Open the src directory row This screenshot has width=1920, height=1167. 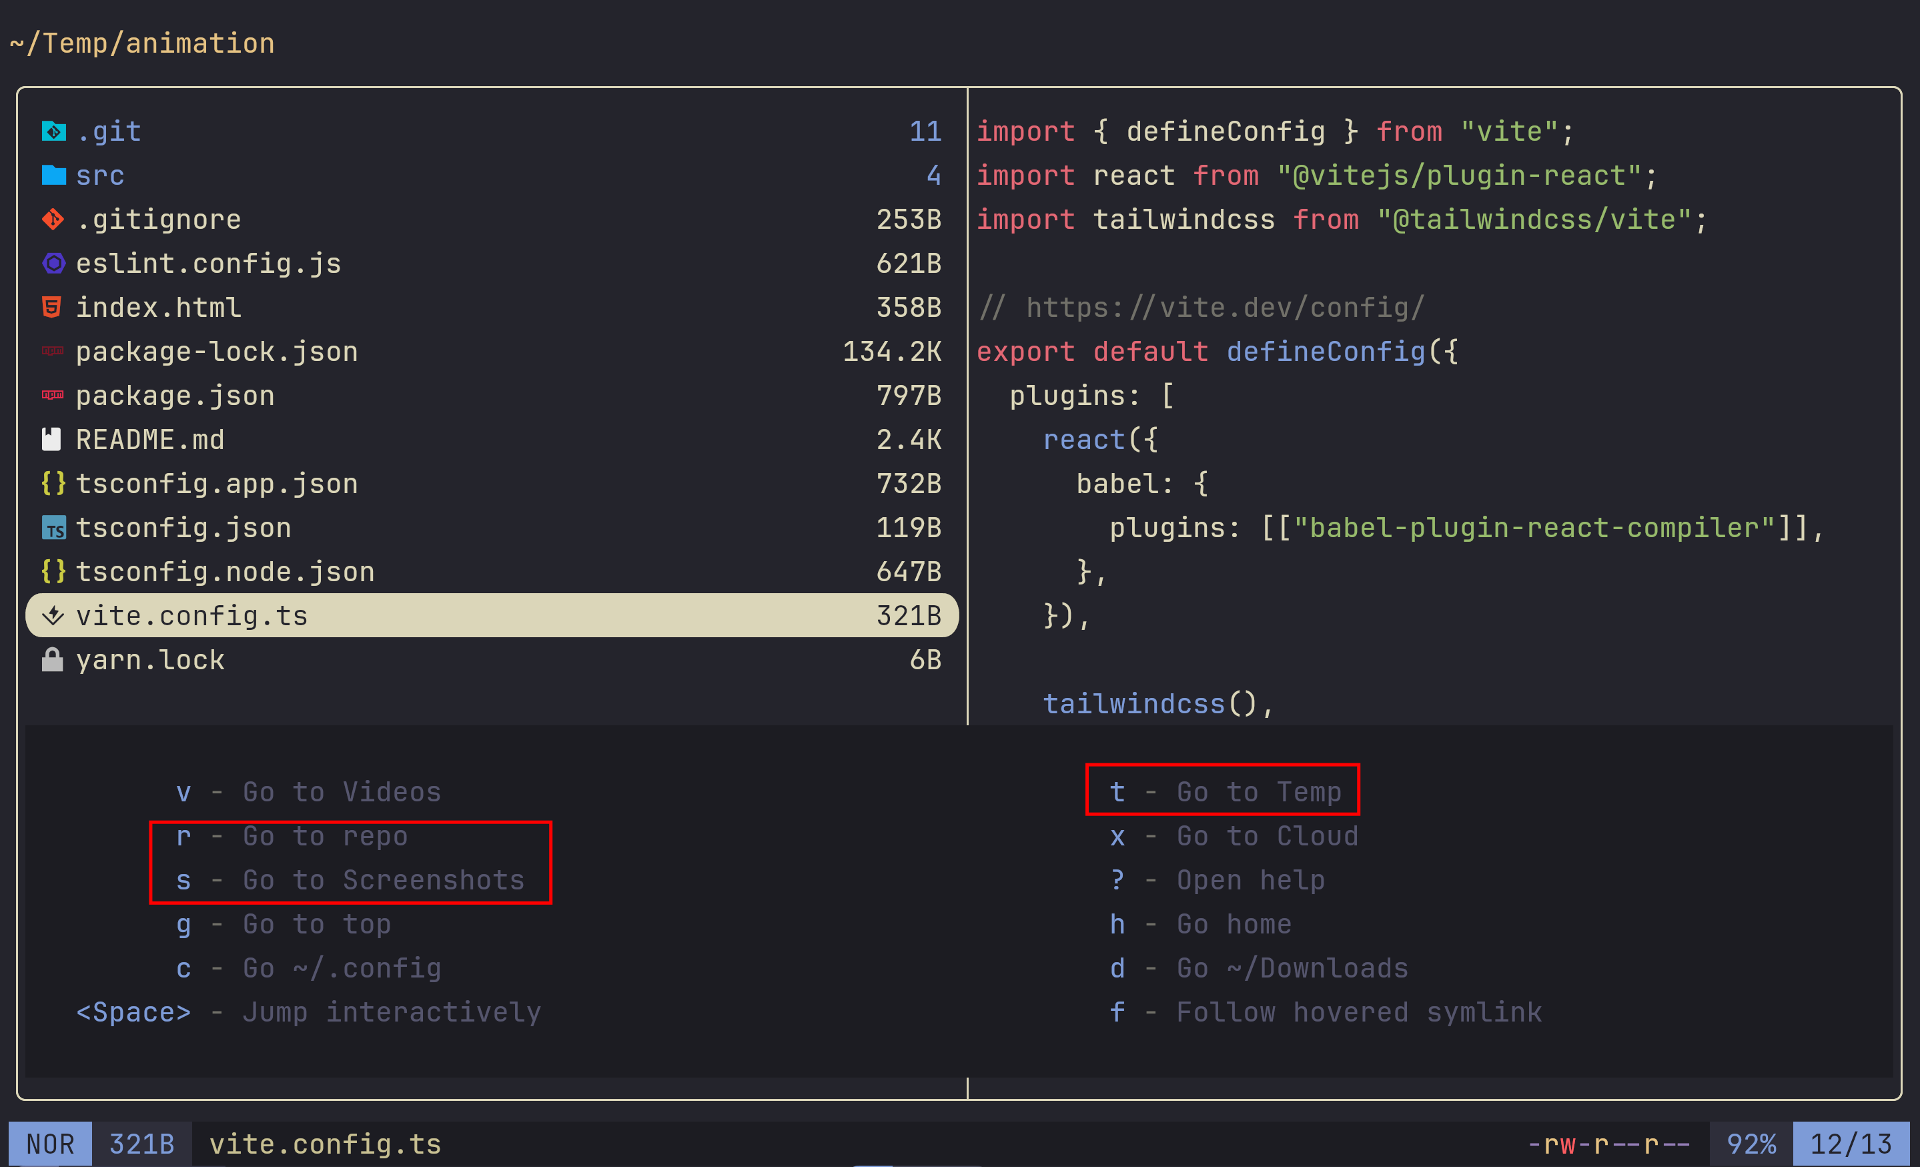coord(492,175)
